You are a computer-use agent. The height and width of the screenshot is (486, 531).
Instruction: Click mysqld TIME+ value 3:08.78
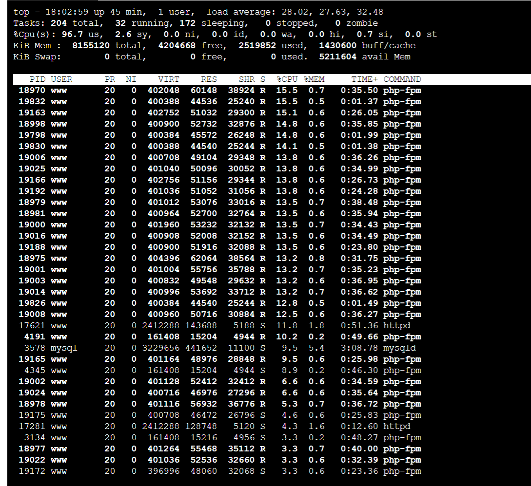click(359, 348)
